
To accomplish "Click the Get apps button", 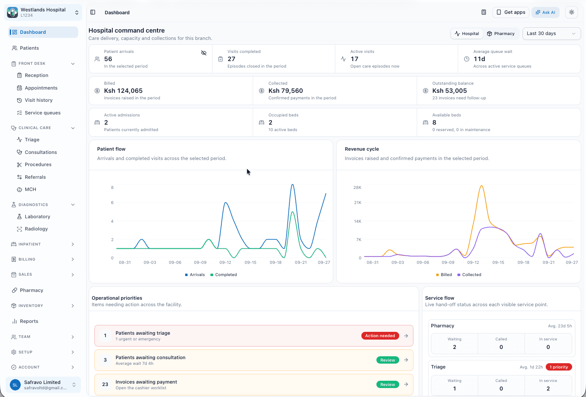I will 511,12.
